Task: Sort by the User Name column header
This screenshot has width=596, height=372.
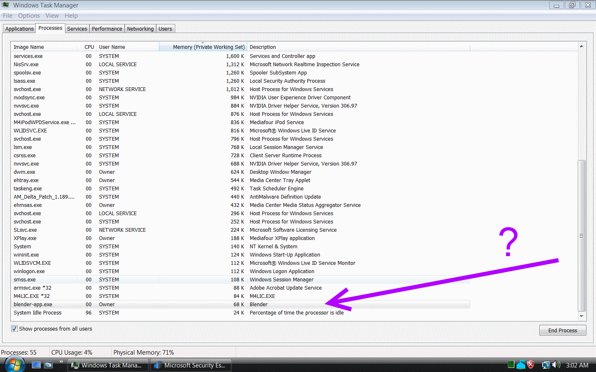Action: [128, 47]
